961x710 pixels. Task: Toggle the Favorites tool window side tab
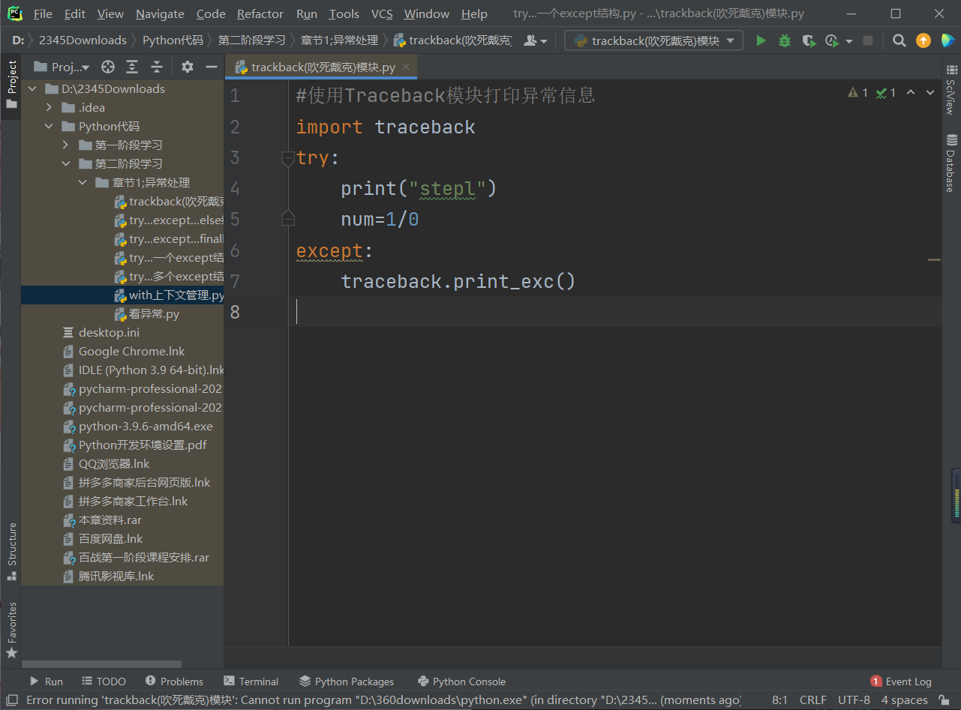(x=11, y=631)
